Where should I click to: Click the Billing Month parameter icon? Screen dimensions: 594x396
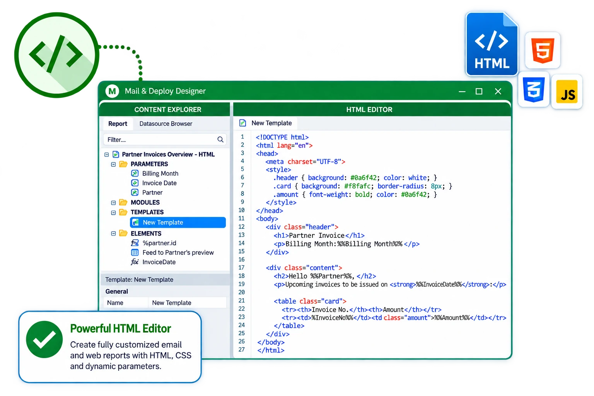click(x=135, y=173)
